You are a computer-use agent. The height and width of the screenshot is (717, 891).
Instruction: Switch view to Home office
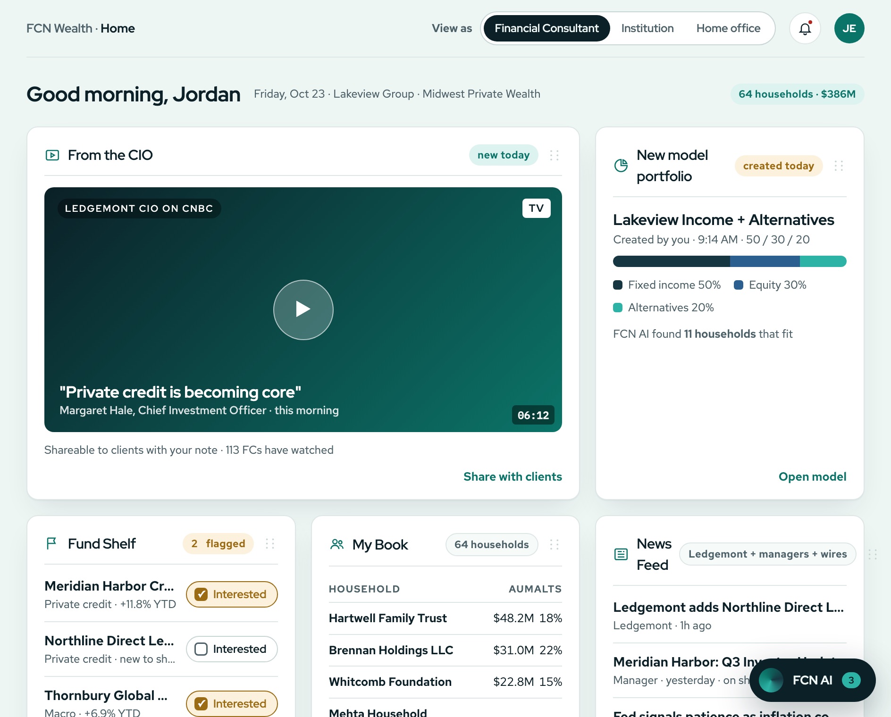728,28
